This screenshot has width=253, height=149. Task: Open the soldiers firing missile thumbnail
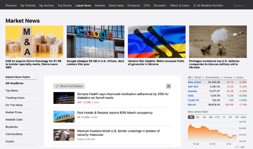coord(218,41)
